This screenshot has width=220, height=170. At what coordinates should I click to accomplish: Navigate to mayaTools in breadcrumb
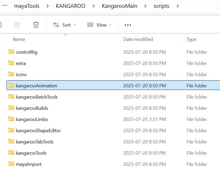point(27,6)
